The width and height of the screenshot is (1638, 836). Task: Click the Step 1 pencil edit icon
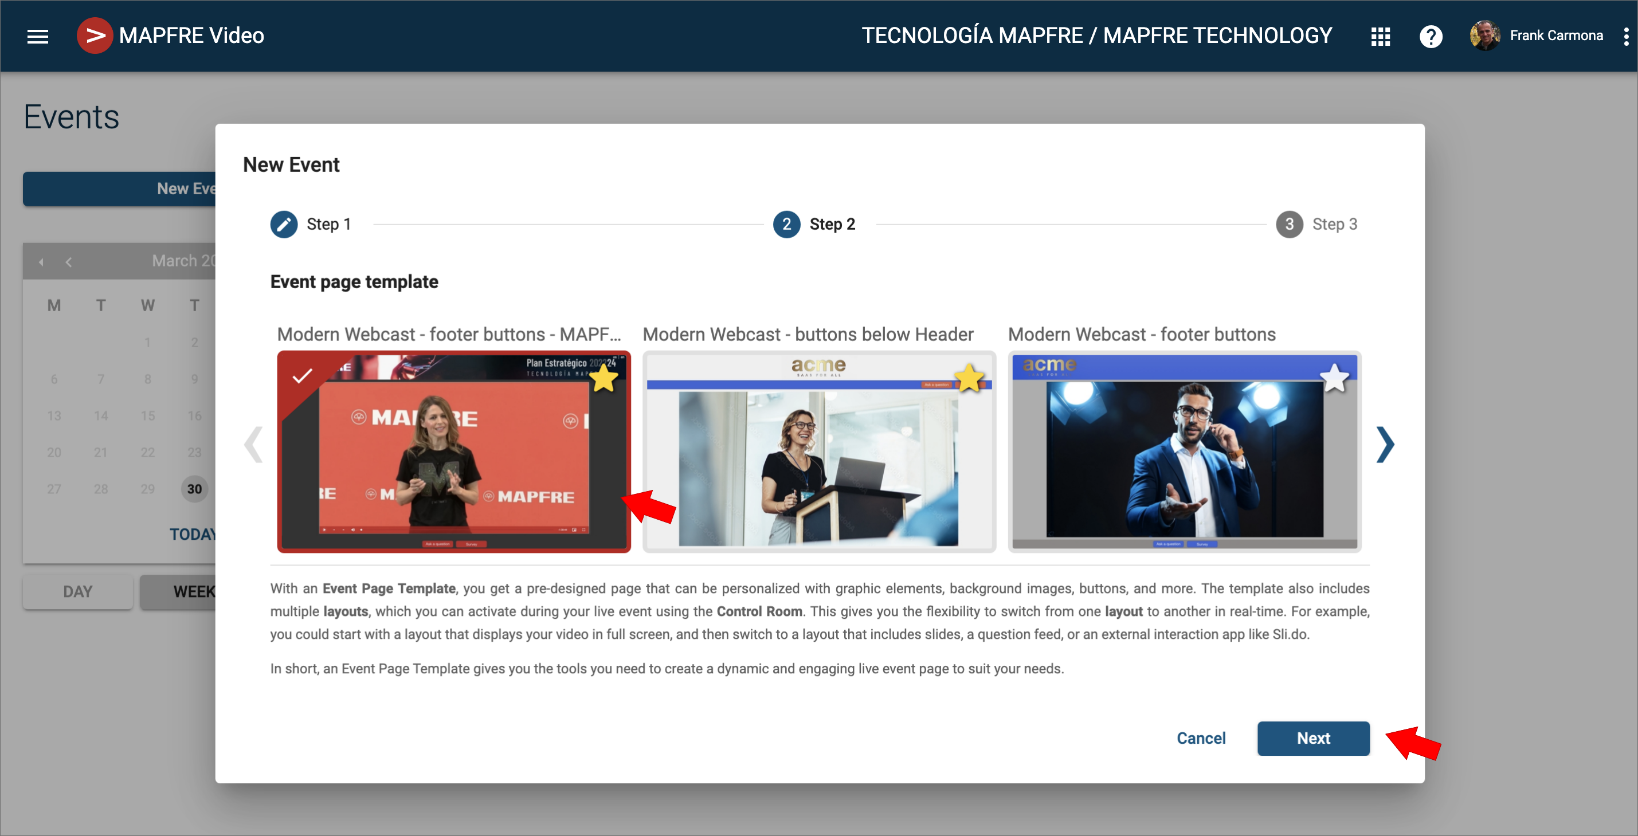[x=284, y=224]
